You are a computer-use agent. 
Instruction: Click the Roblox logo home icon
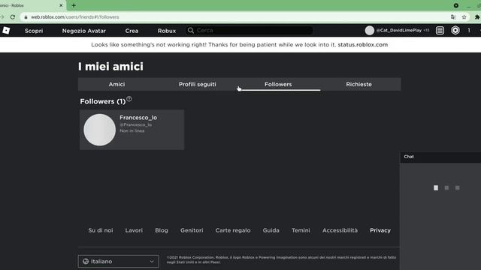(6, 30)
